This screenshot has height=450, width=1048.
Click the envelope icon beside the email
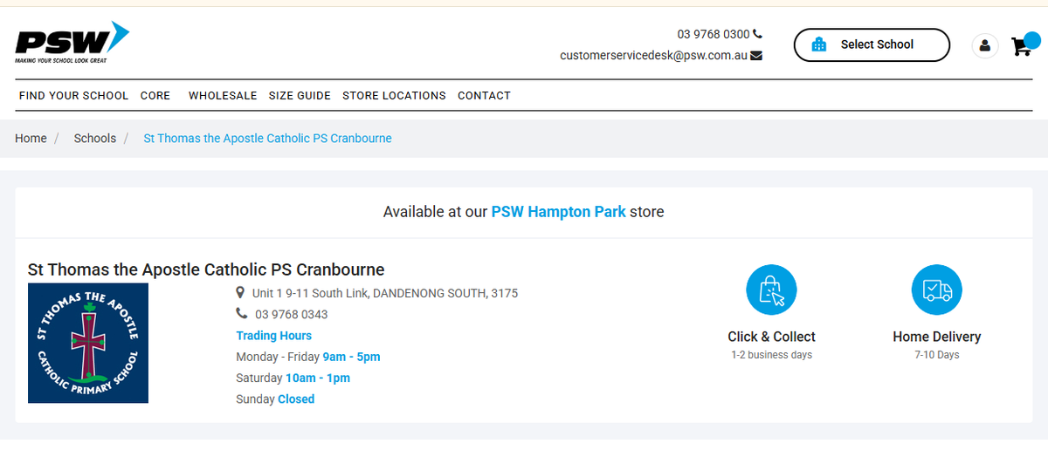point(756,56)
